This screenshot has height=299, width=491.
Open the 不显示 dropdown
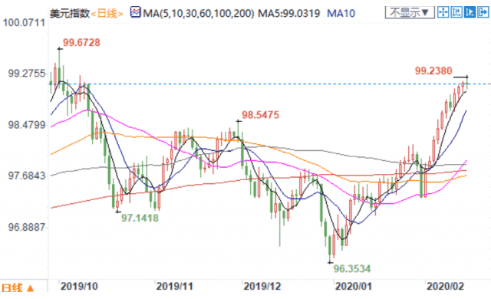(x=410, y=12)
